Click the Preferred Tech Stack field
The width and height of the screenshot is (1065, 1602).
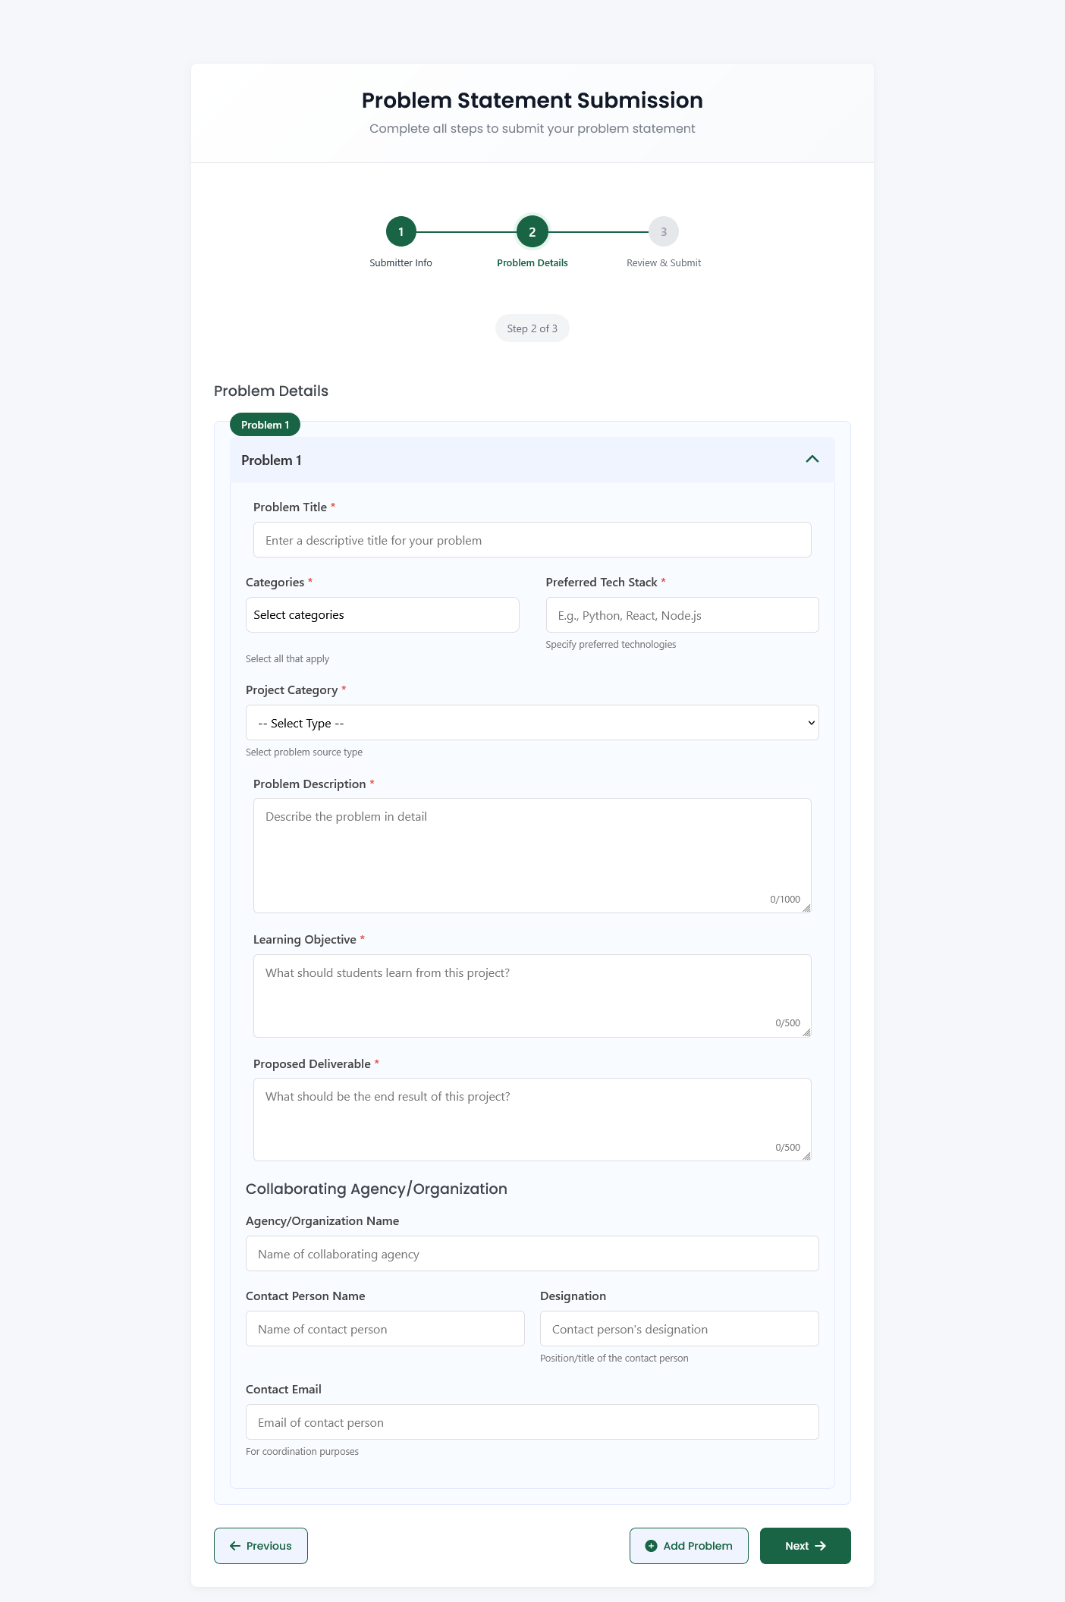[682, 615]
